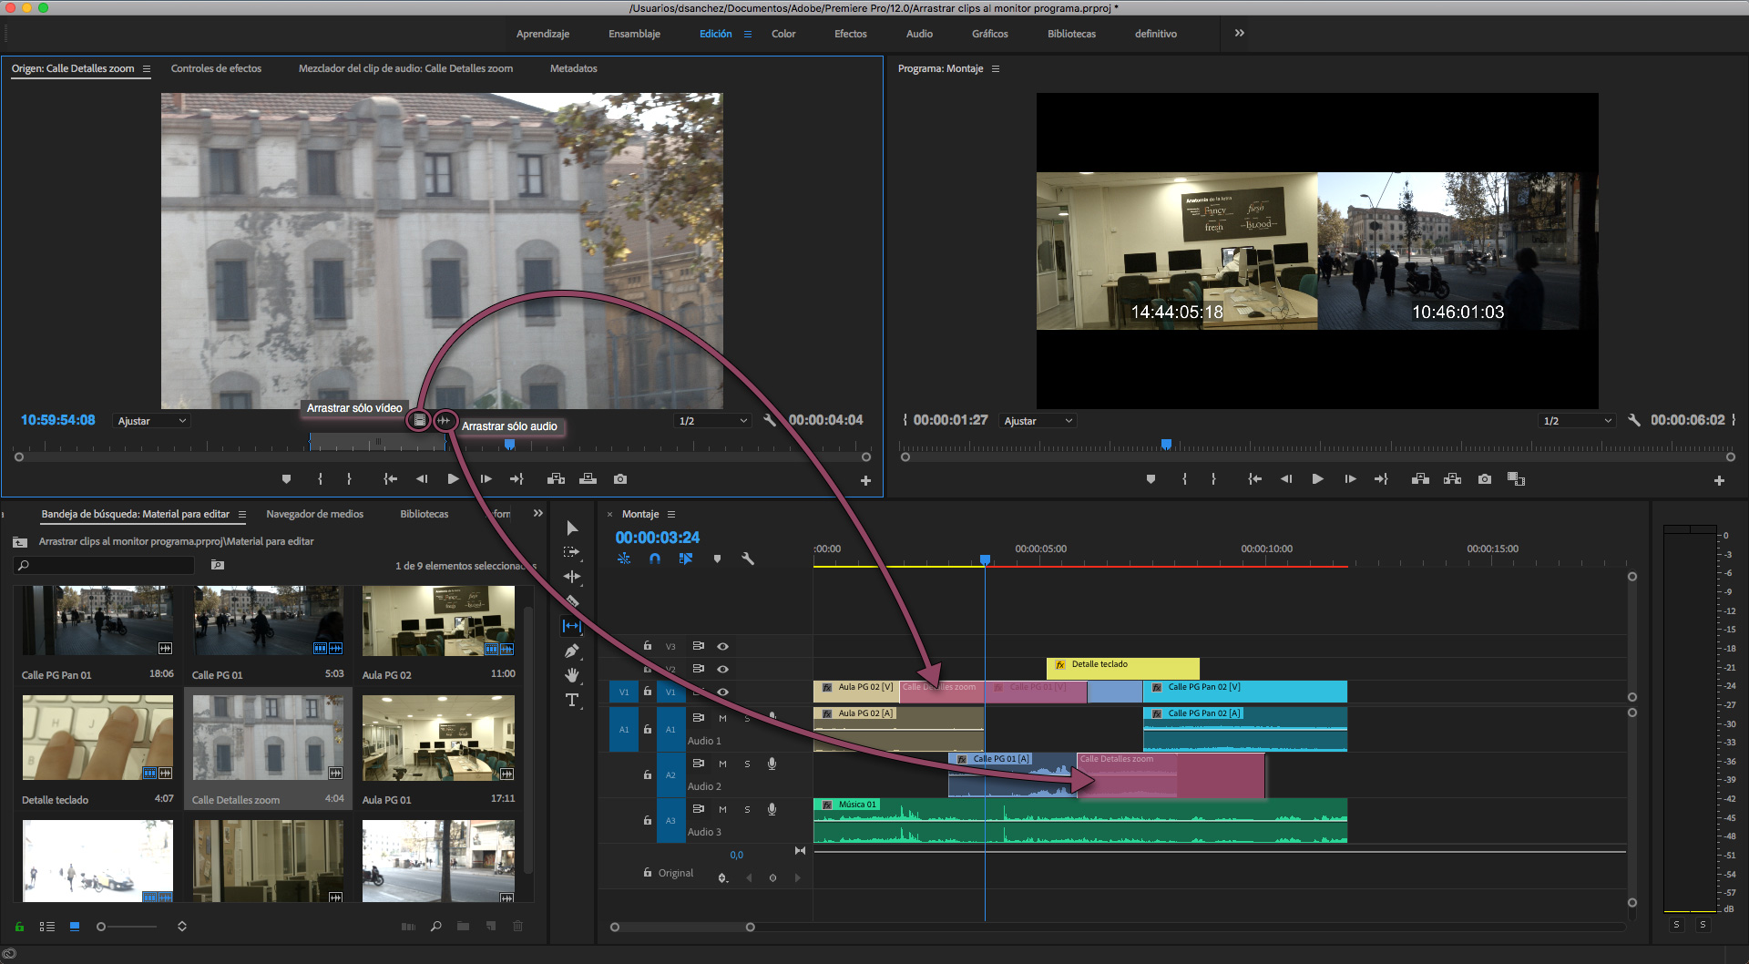Click Export Frame camera in Source monitor
The height and width of the screenshot is (964, 1749).
(x=620, y=479)
